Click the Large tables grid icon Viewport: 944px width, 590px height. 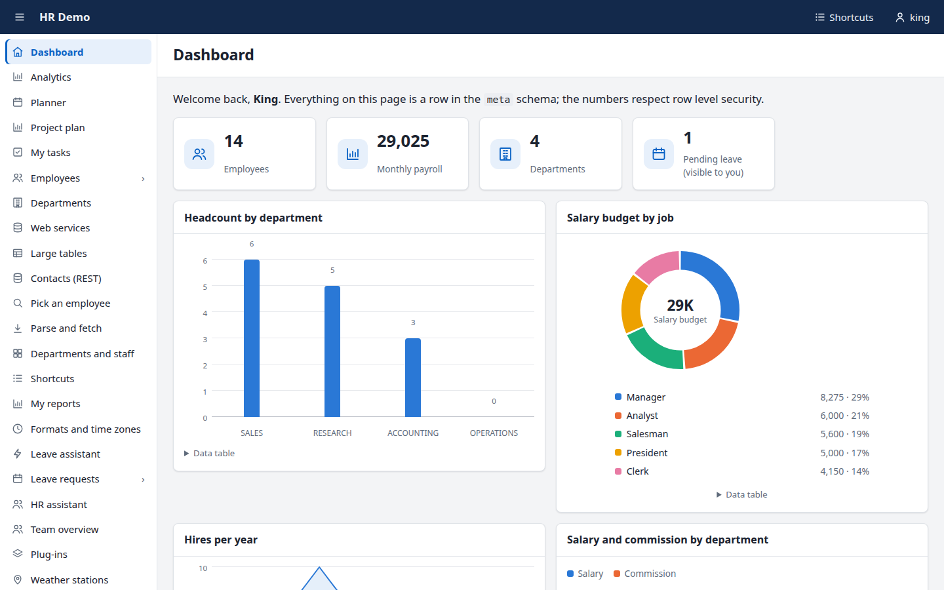(18, 253)
